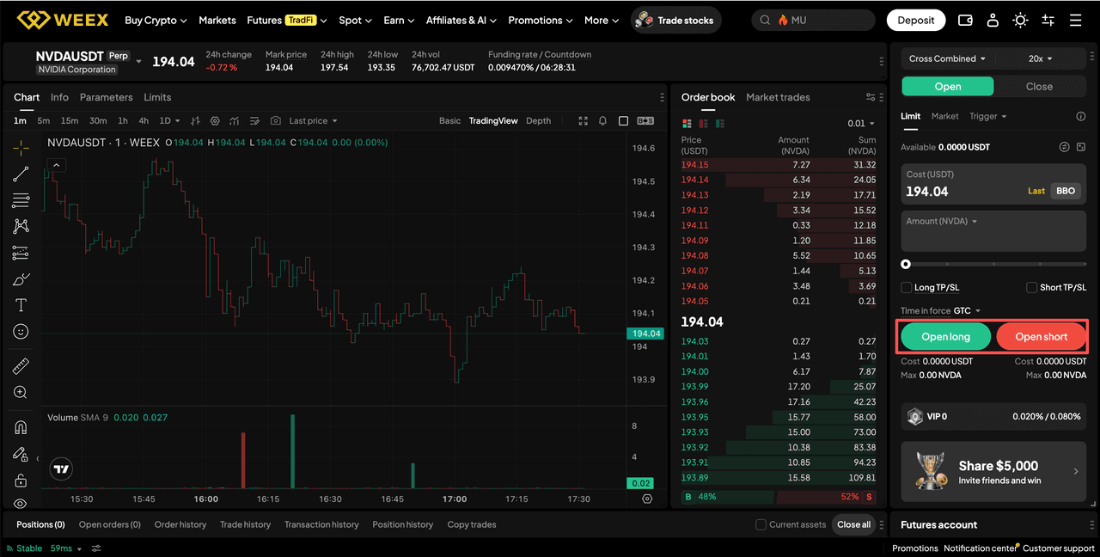The width and height of the screenshot is (1100, 557).
Task: Open the Futures TradFi menu
Action: point(287,20)
